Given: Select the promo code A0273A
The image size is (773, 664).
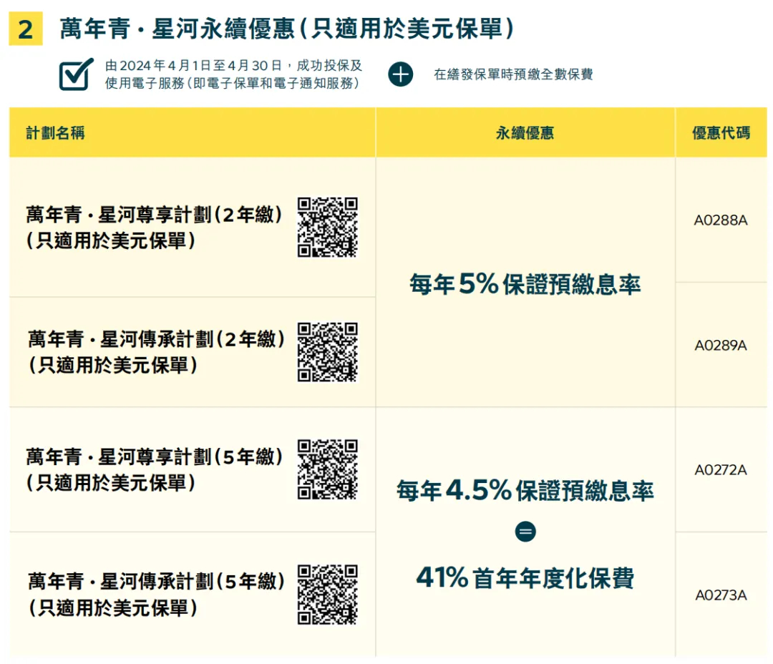Looking at the screenshot, I should [x=721, y=595].
